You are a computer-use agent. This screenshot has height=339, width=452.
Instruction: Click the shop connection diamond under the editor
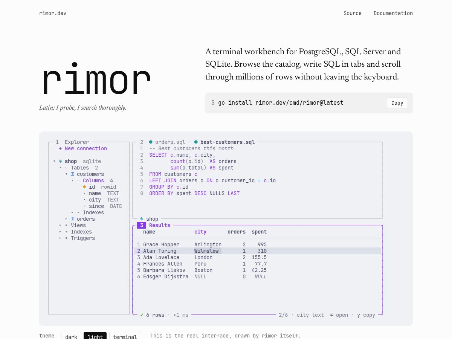click(142, 219)
